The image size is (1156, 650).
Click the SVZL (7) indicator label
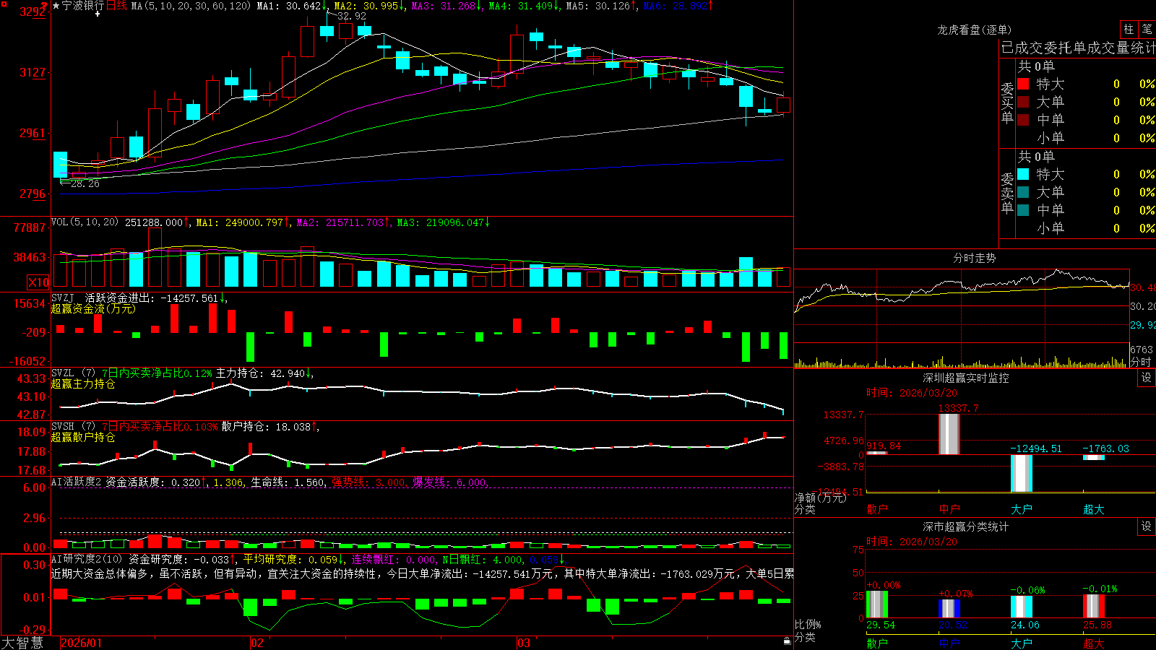tap(73, 373)
